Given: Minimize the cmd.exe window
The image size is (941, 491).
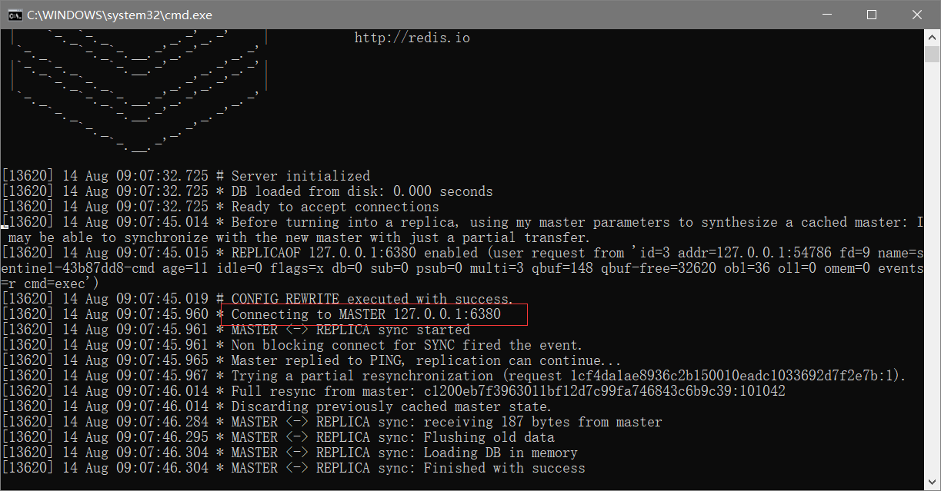Looking at the screenshot, I should tap(827, 15).
